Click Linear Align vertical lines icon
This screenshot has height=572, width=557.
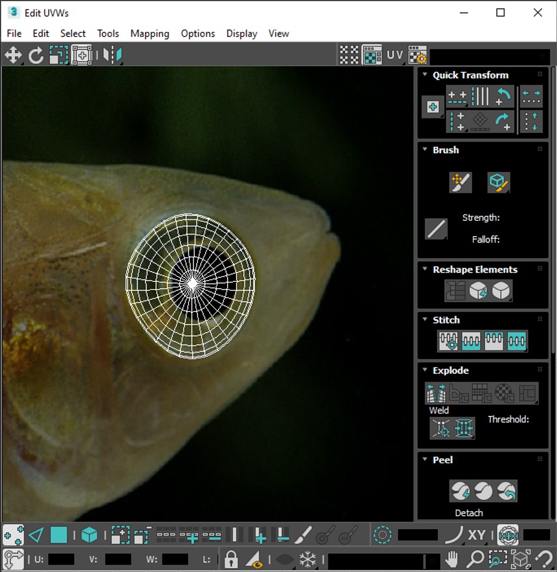(480, 97)
